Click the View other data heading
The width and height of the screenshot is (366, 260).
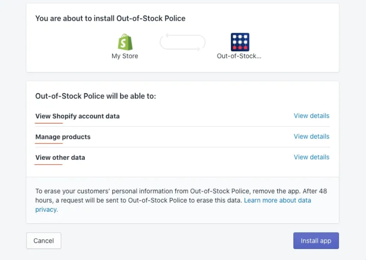(60, 157)
